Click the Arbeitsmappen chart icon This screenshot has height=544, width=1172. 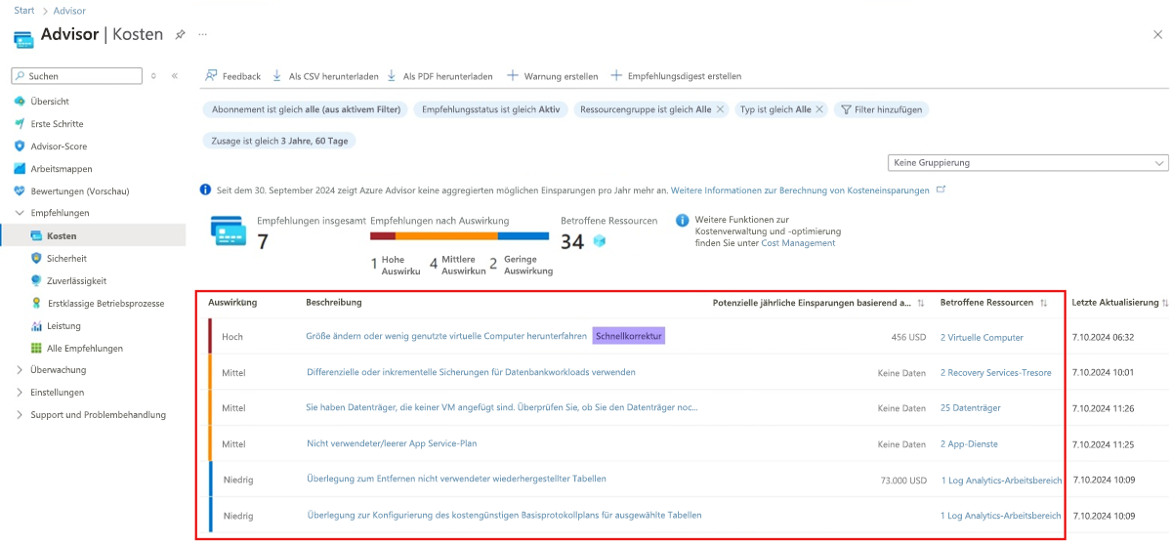click(x=20, y=169)
